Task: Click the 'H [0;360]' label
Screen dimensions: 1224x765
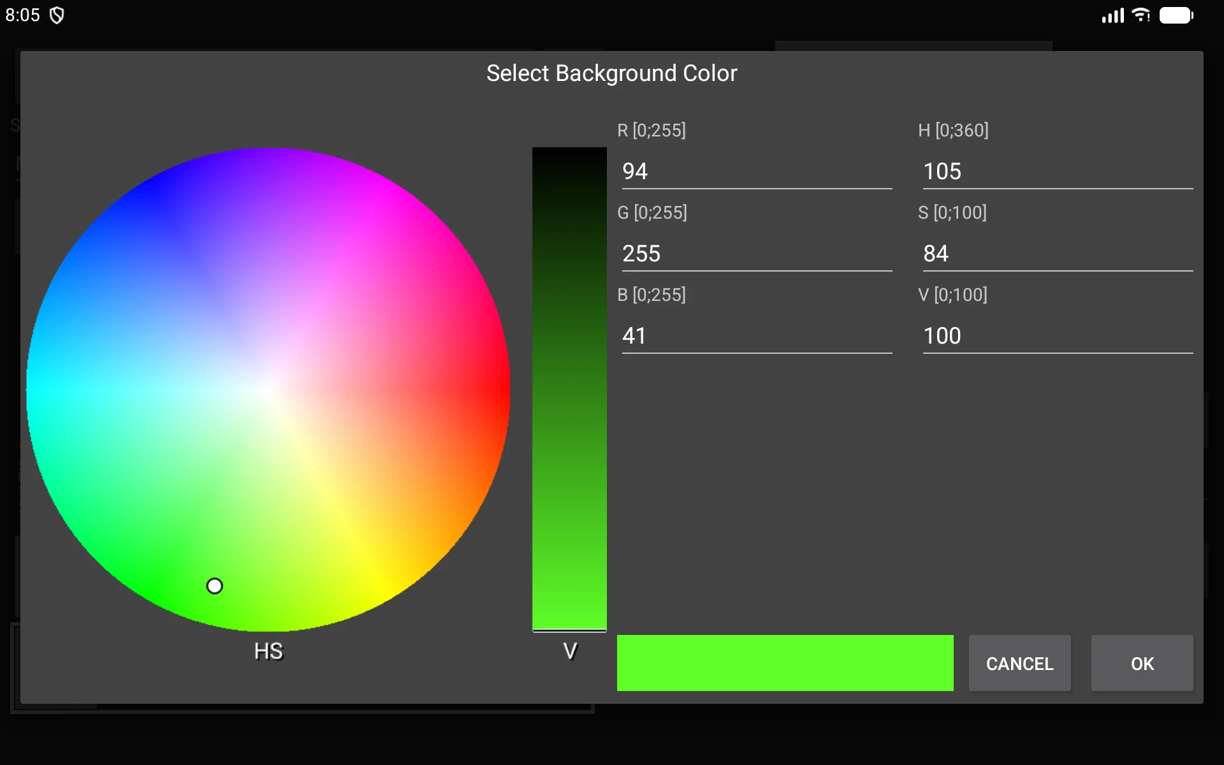Action: click(953, 130)
